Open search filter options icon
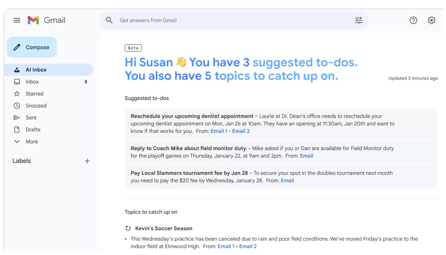 coord(358,20)
